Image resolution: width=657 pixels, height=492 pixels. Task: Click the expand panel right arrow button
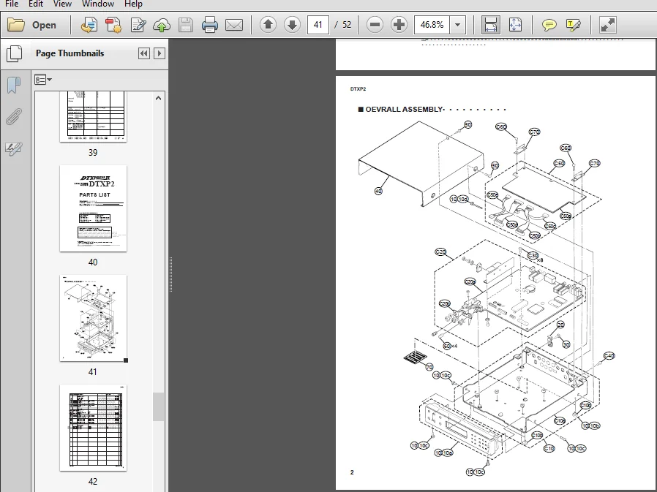tap(159, 53)
